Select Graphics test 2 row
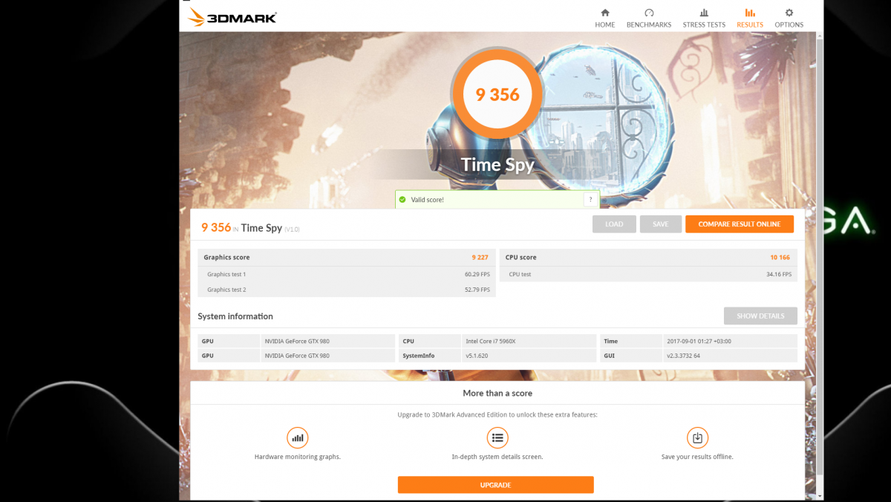The image size is (891, 502). (347, 290)
